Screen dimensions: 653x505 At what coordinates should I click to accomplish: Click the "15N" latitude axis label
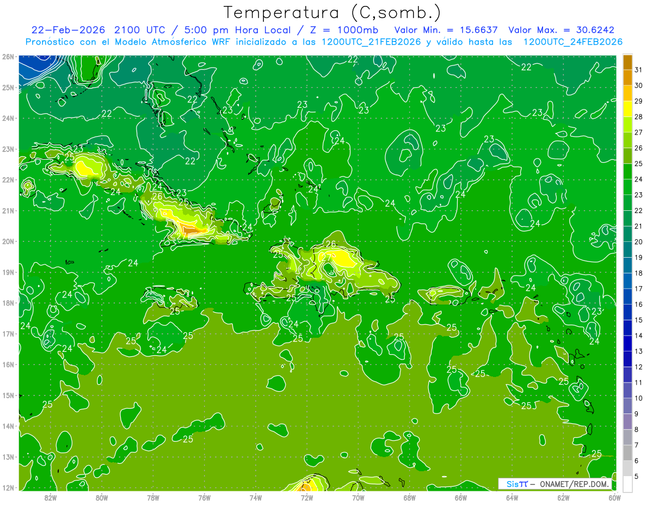[x=8, y=396]
